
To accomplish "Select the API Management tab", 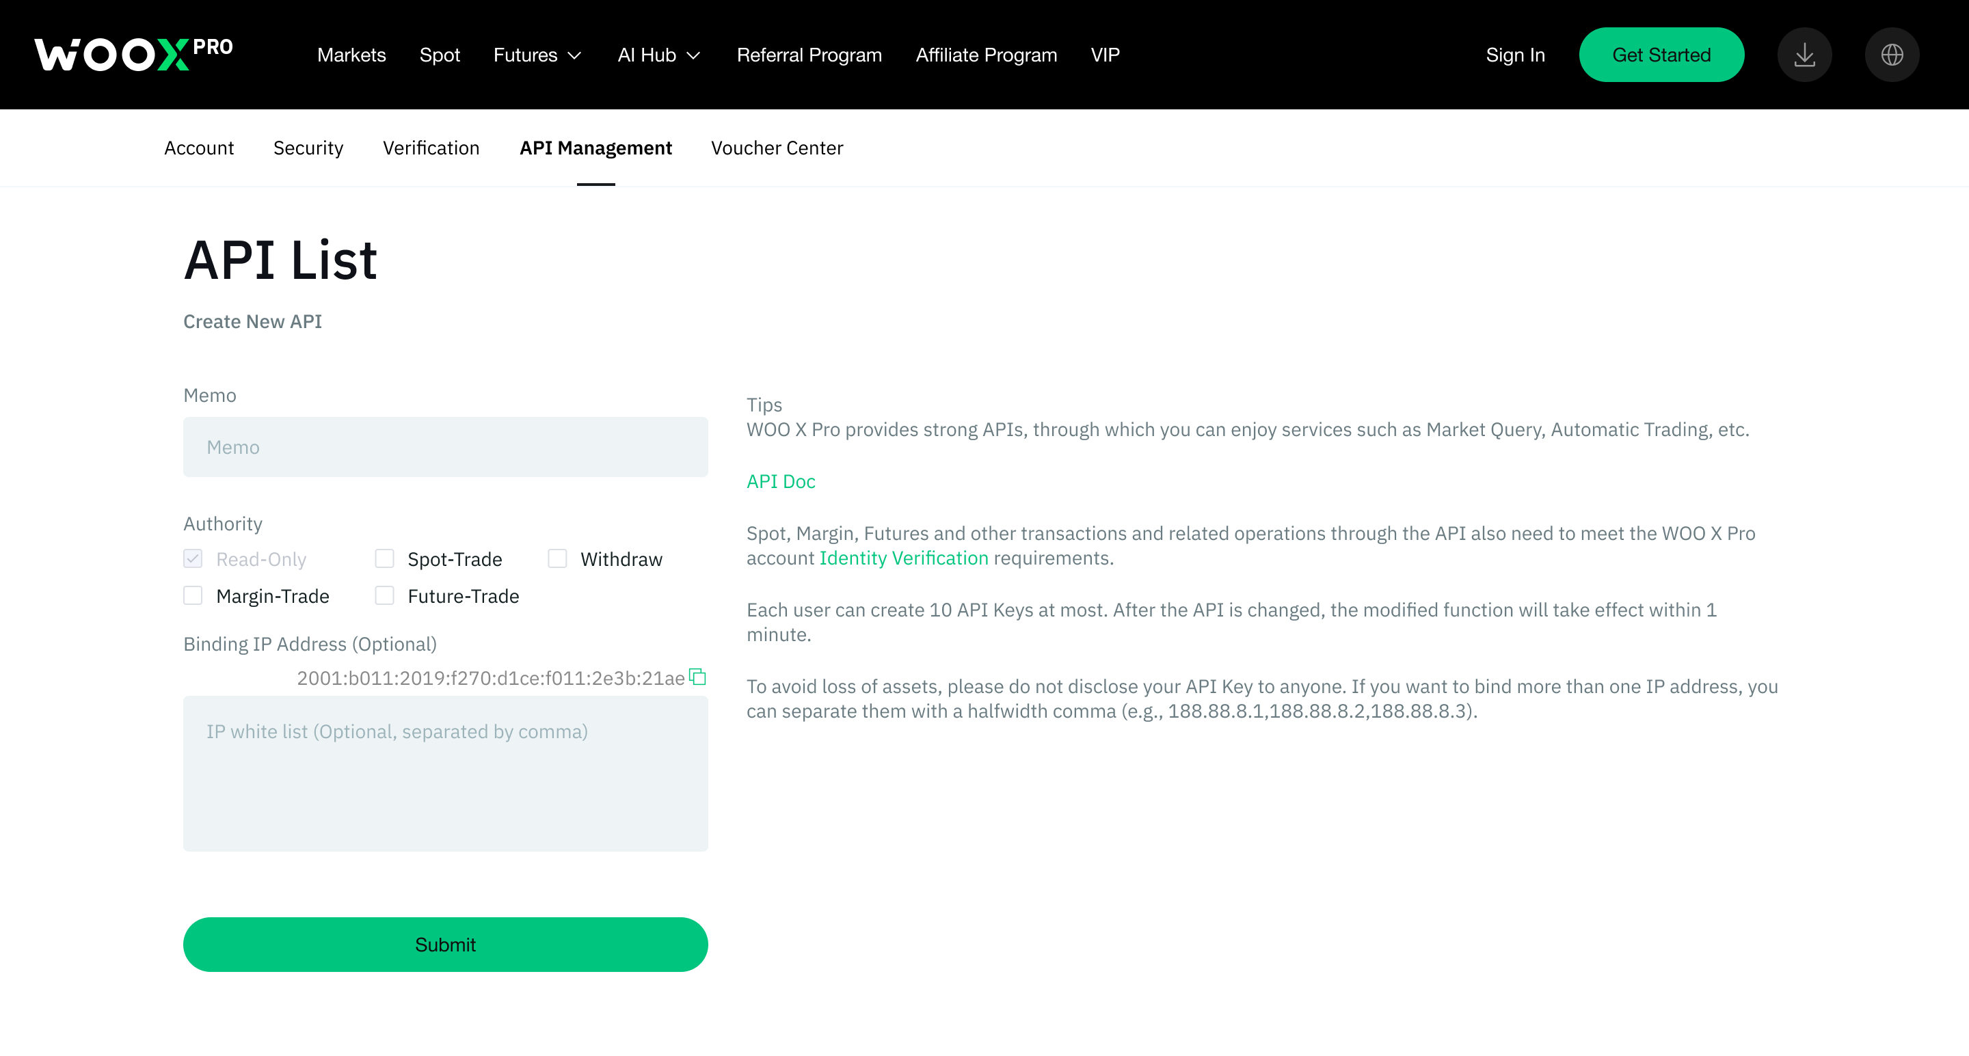I will point(595,148).
